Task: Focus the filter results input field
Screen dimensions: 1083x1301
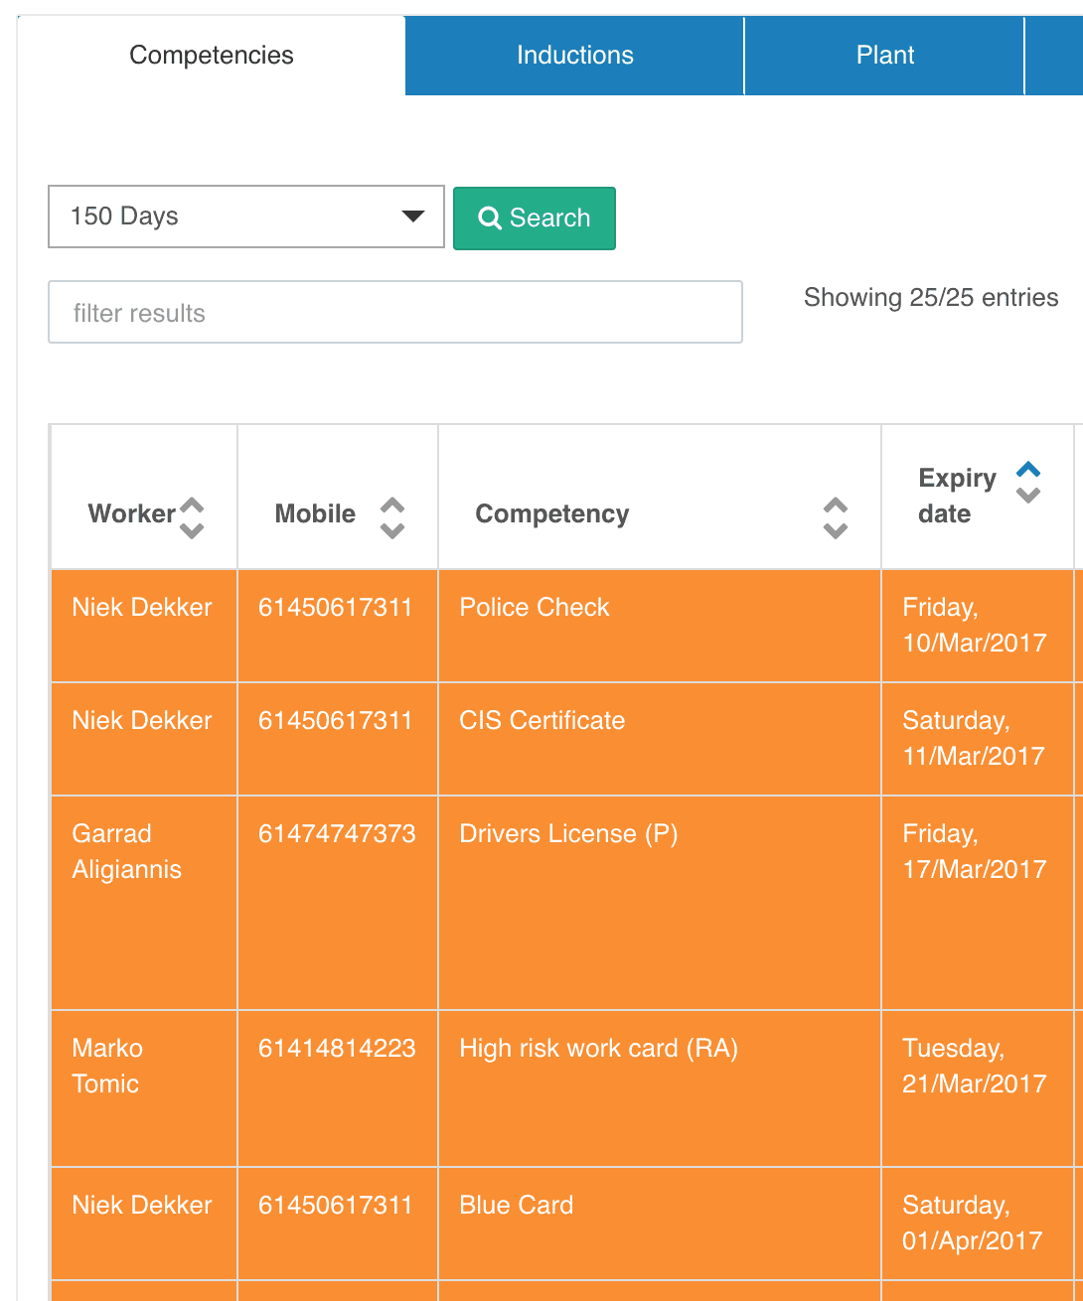Action: point(395,312)
